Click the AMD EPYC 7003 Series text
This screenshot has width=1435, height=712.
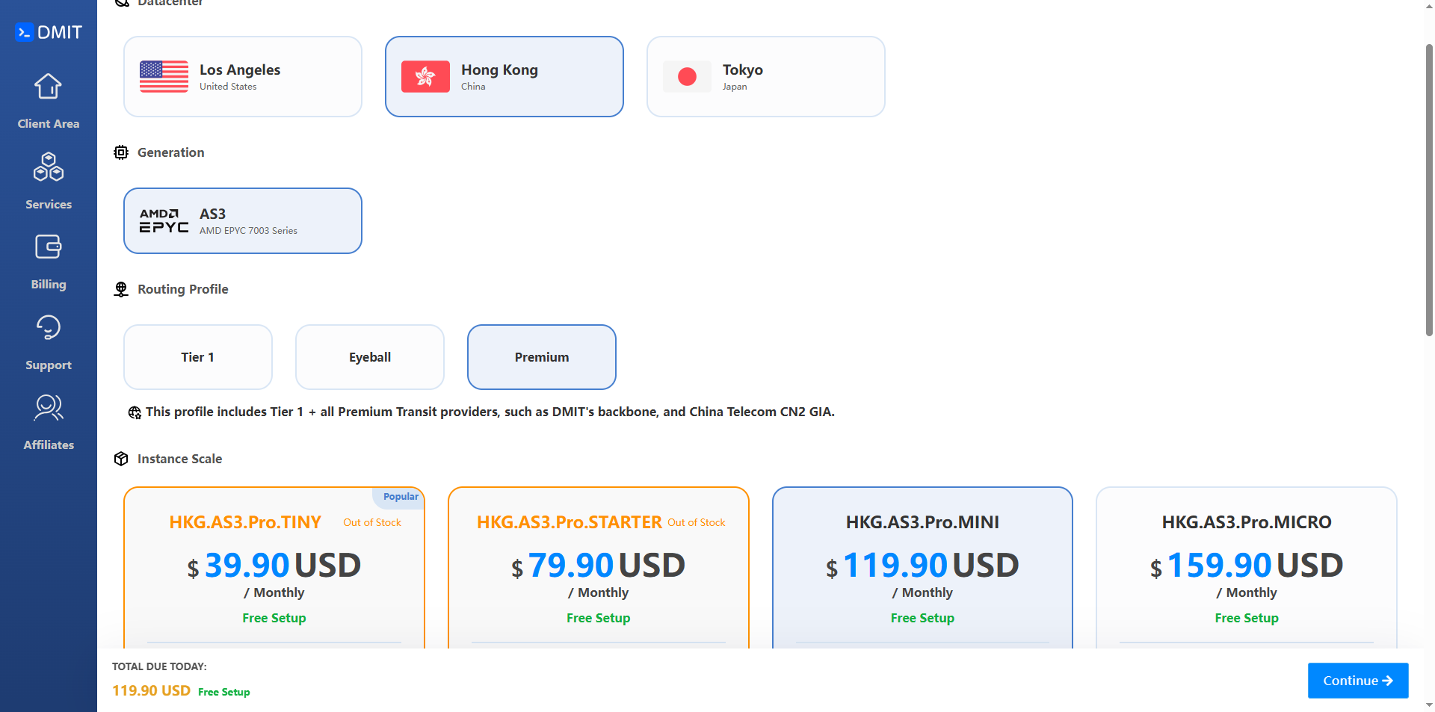[x=248, y=231]
